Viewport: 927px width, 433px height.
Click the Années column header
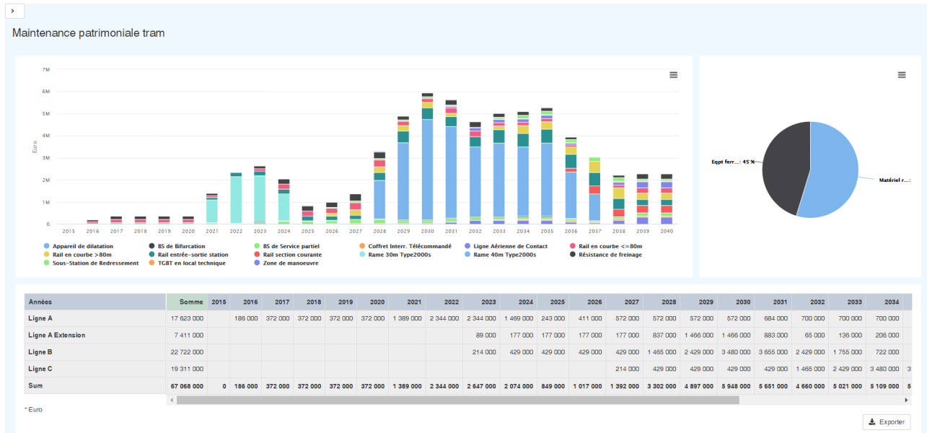click(x=95, y=302)
